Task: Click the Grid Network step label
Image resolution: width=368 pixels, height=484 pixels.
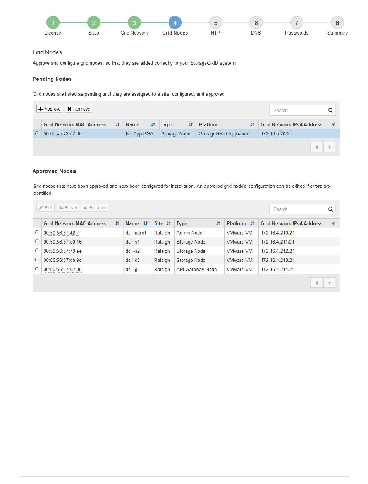Action: (134, 33)
